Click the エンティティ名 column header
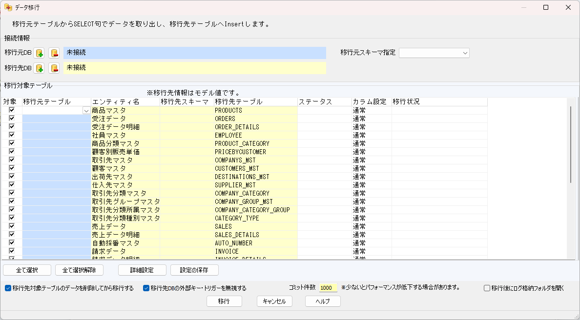 tap(125, 101)
